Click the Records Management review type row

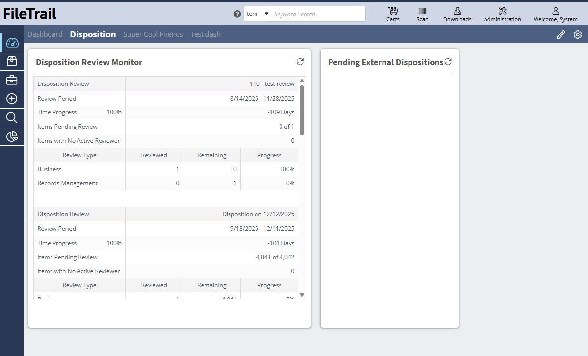[x=166, y=183]
